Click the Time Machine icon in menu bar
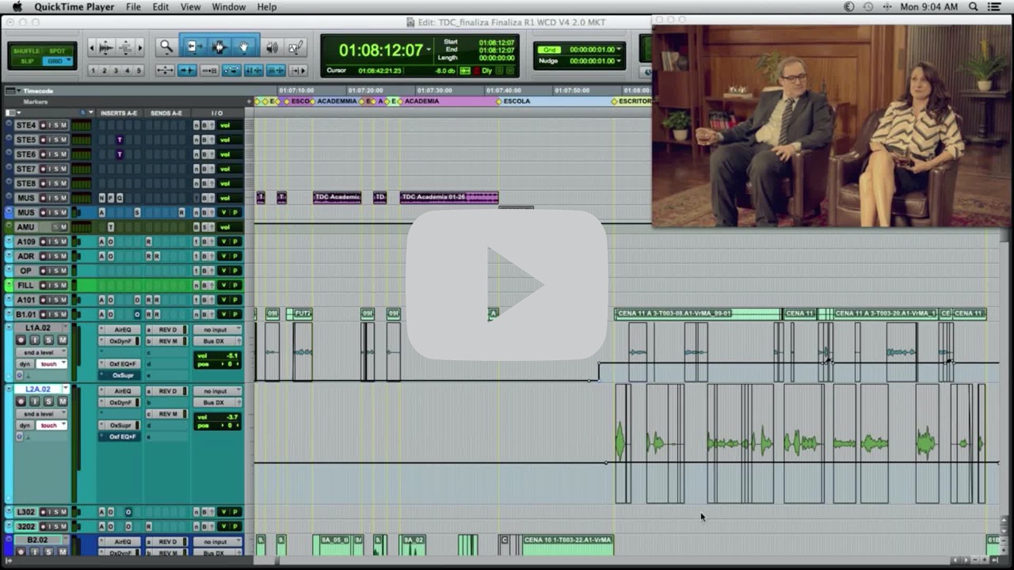 pyautogui.click(x=868, y=7)
